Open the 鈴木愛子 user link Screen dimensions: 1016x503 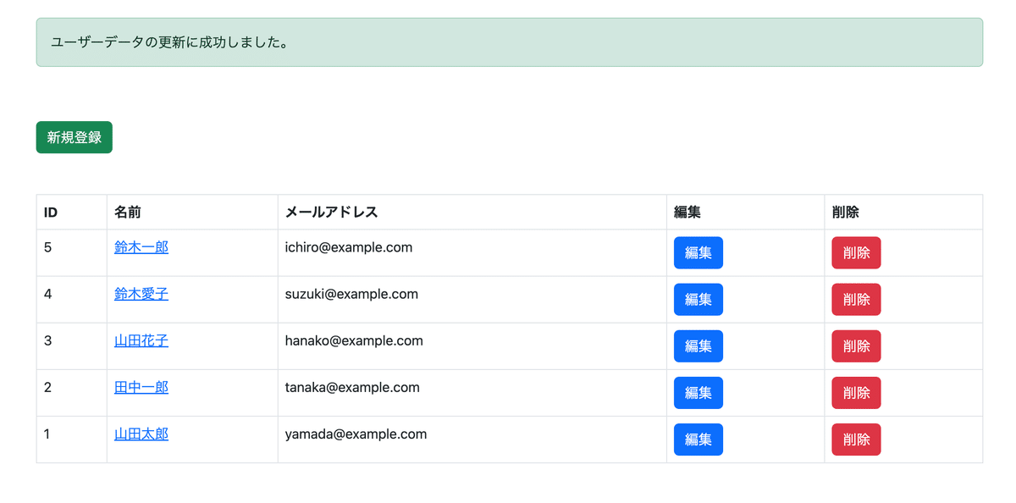(141, 294)
